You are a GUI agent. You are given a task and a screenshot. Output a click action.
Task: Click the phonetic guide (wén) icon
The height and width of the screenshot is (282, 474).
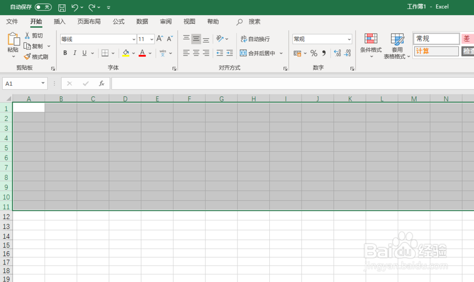[x=163, y=53]
